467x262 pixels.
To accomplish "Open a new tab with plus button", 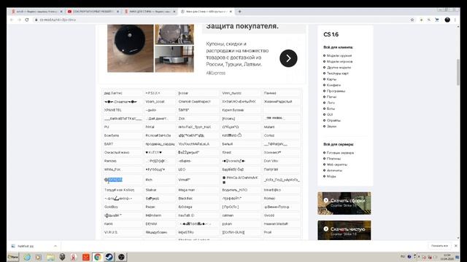I will click(240, 12).
